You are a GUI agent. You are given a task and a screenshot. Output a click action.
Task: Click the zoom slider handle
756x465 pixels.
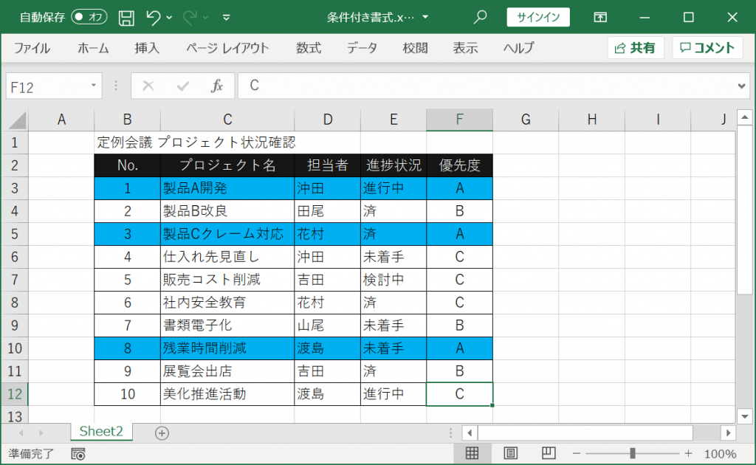click(633, 453)
